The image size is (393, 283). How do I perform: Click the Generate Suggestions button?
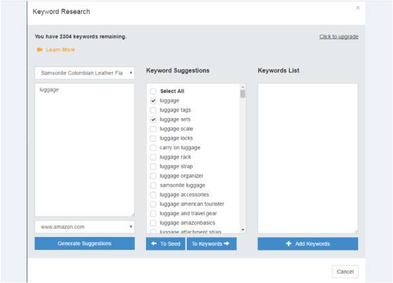pos(85,243)
